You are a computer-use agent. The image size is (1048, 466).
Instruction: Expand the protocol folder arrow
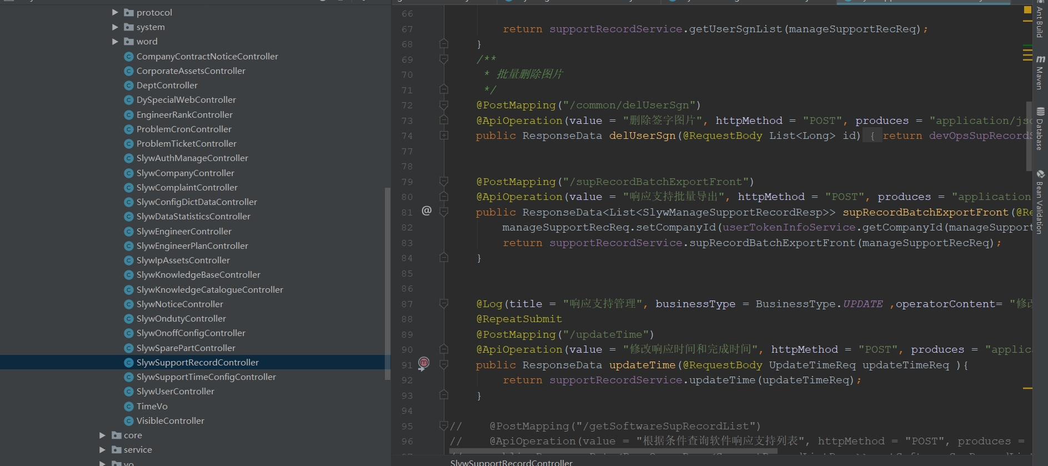pyautogui.click(x=115, y=12)
